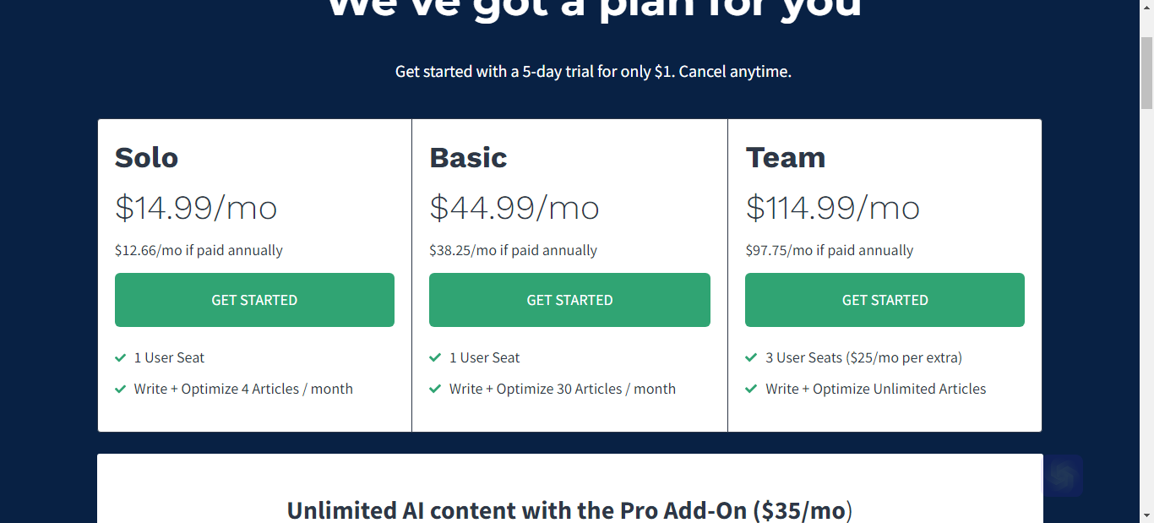The height and width of the screenshot is (523, 1154).
Task: Click the $12.66/mo annual pricing note
Action: tap(199, 250)
